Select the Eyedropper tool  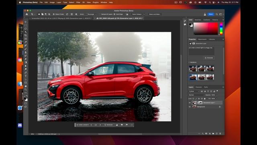26,42
